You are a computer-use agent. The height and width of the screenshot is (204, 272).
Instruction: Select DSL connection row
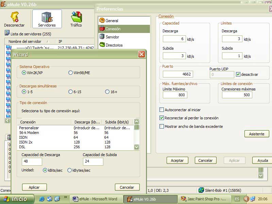[x=75, y=147]
